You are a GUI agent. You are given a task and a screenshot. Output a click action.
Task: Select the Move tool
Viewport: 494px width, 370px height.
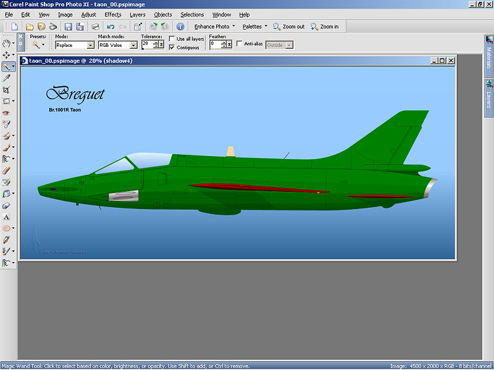[x=6, y=55]
